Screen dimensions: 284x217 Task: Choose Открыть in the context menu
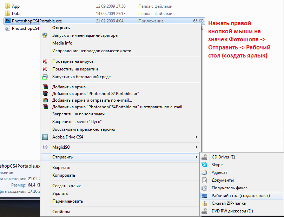(x=61, y=28)
